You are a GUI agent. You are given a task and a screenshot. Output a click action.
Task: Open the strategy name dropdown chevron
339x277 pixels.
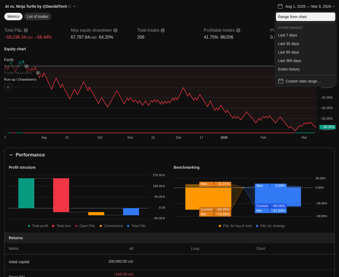pos(74,6)
